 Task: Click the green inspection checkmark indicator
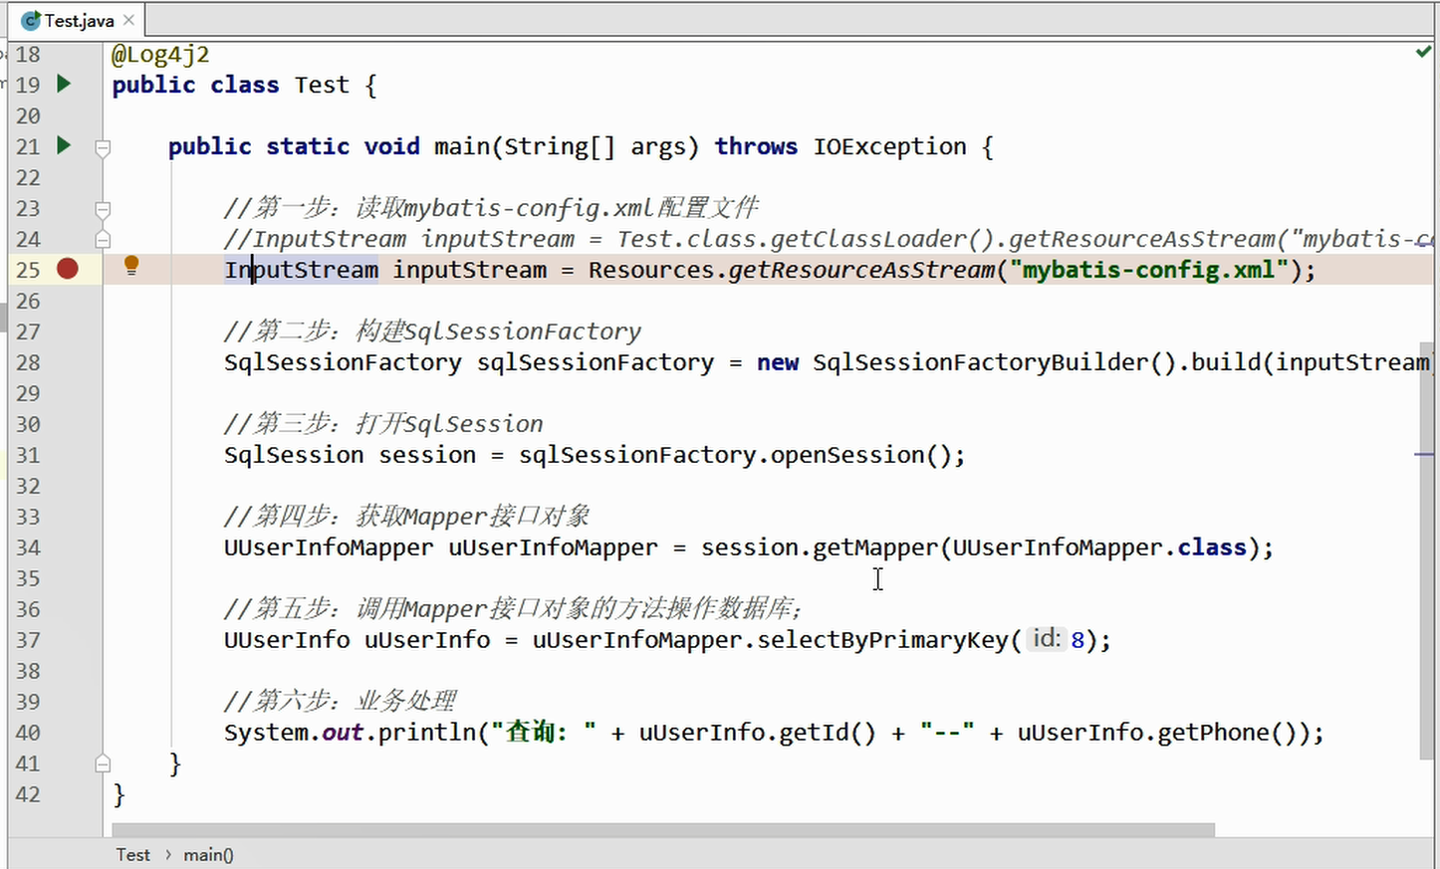pyautogui.click(x=1423, y=51)
